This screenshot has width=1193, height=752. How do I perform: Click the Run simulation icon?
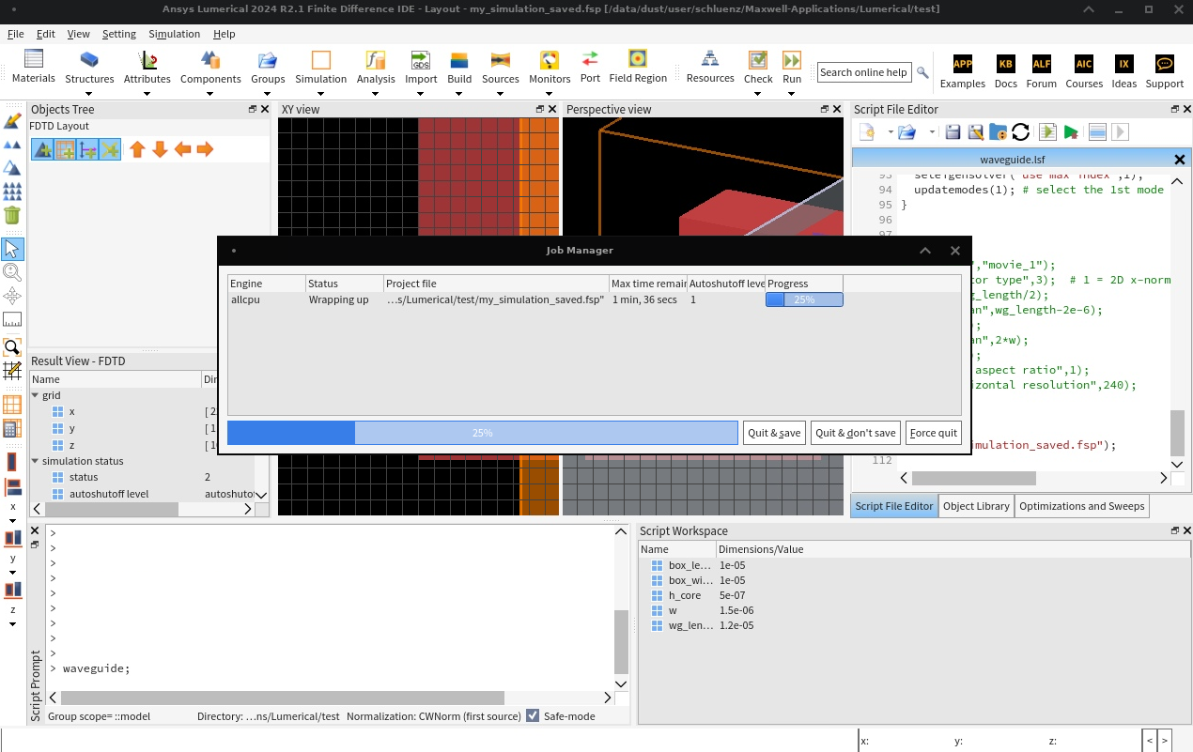tap(792, 61)
